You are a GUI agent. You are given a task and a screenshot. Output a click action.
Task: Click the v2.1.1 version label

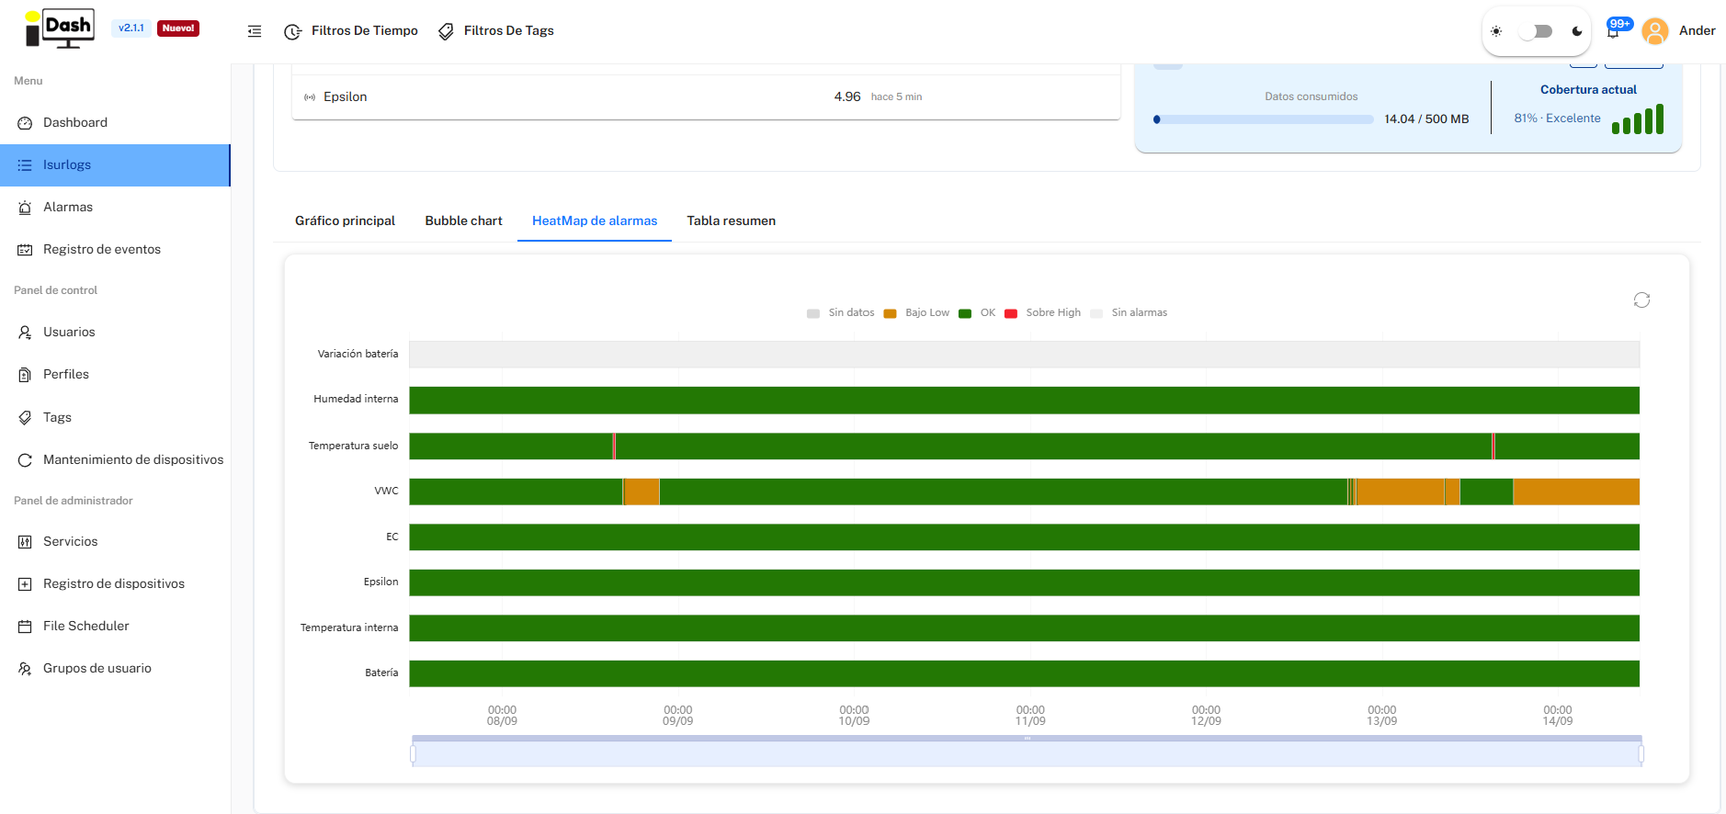click(x=131, y=28)
